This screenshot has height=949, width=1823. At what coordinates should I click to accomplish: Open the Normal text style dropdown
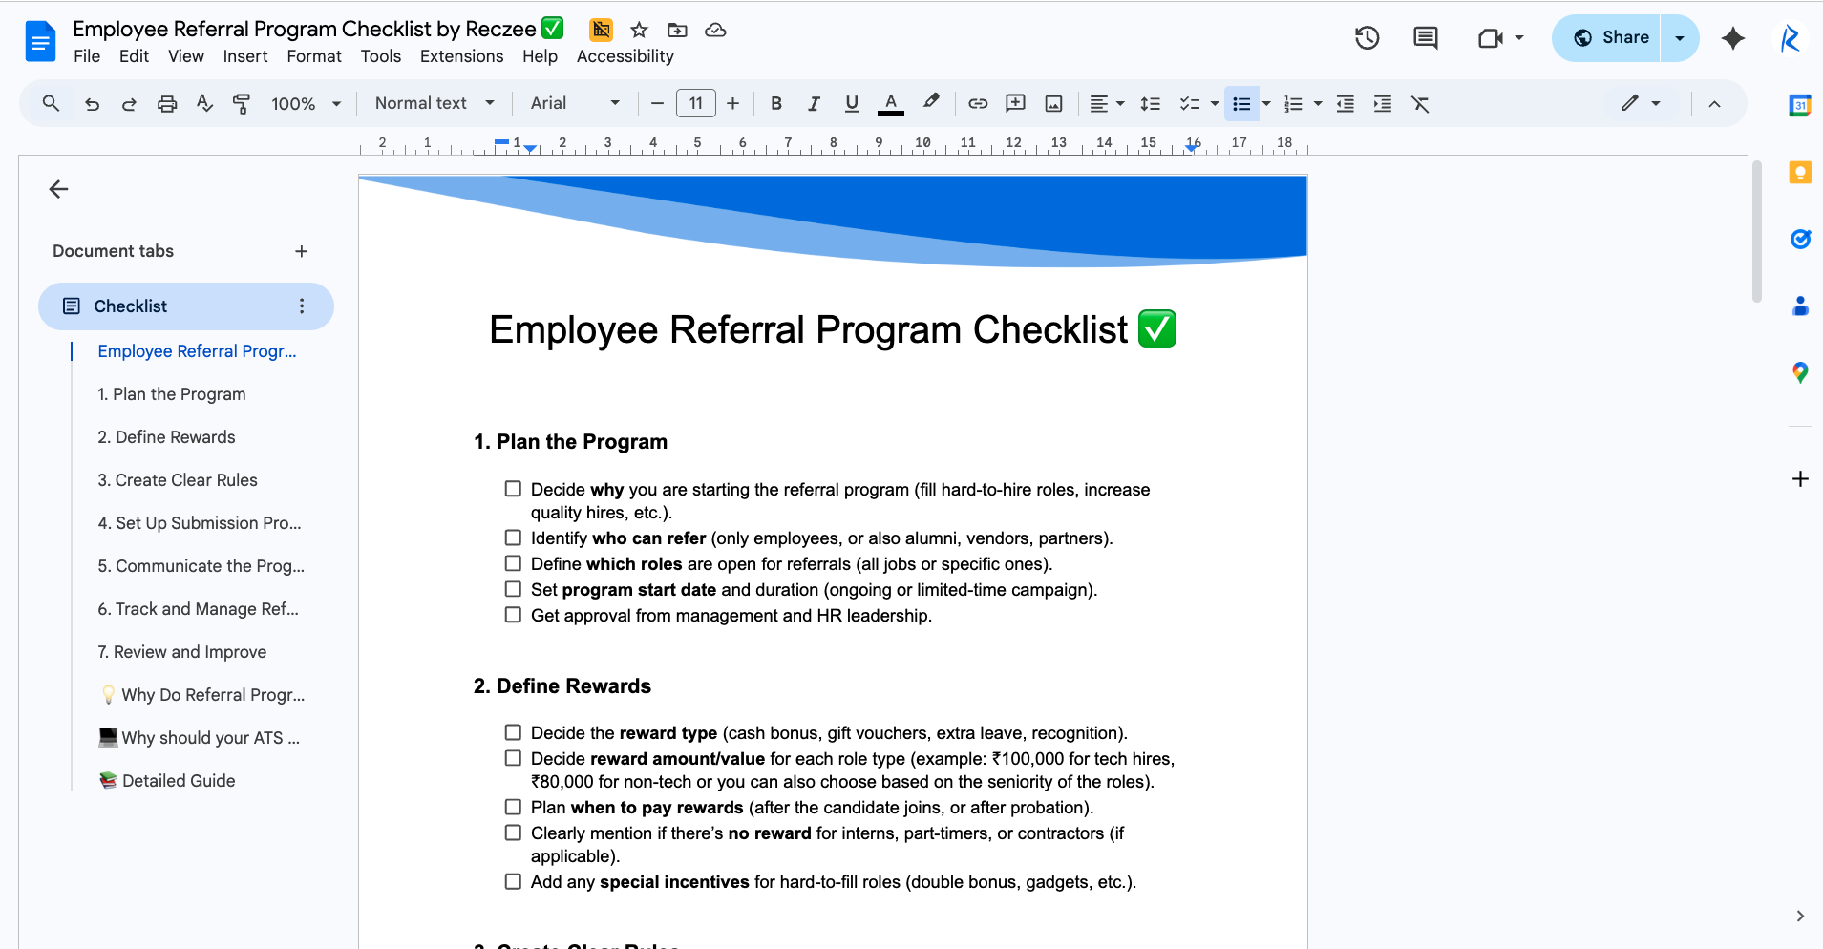coord(435,103)
